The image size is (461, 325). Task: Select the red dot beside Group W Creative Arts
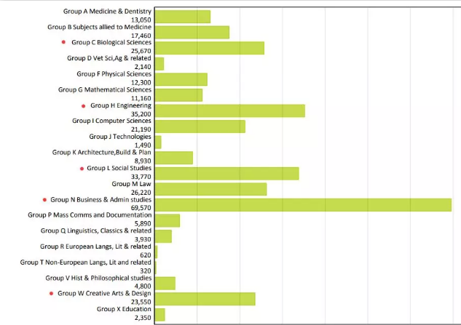click(51, 293)
